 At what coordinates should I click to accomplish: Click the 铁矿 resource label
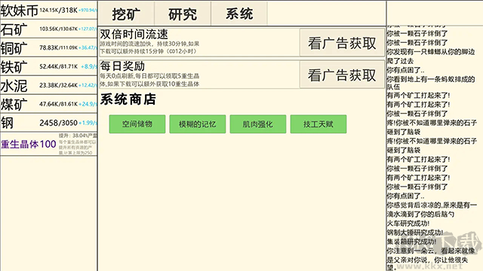(x=14, y=67)
